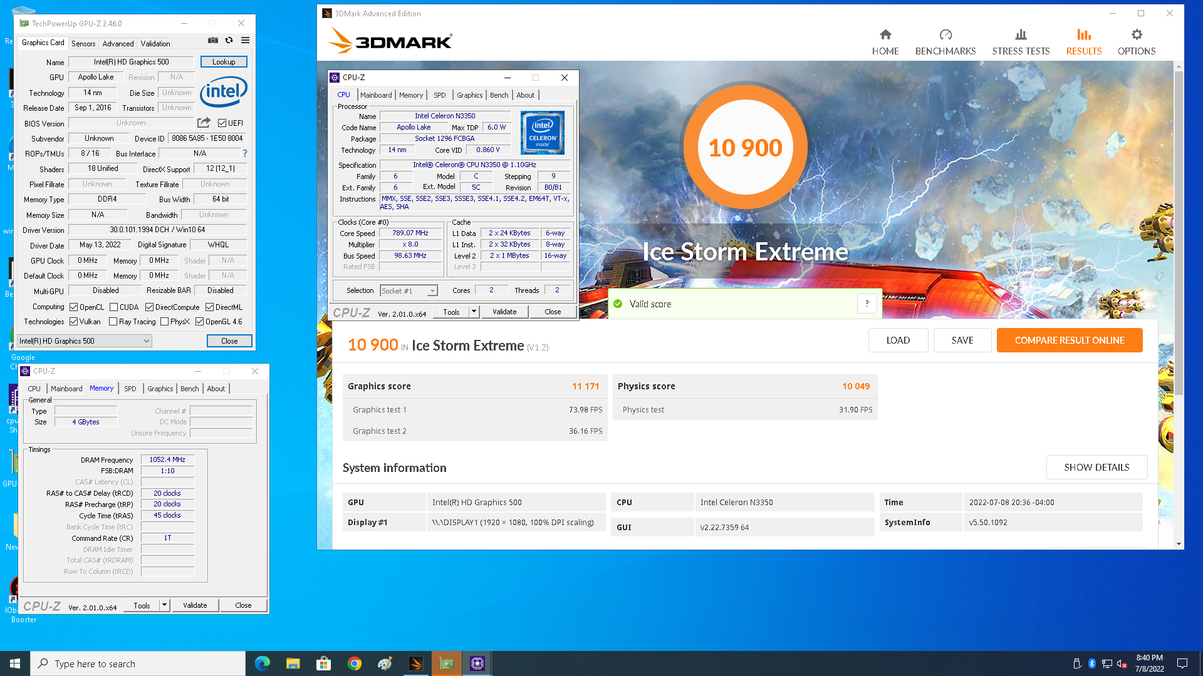Switch to 3DMark via its taskbar icon

click(415, 663)
